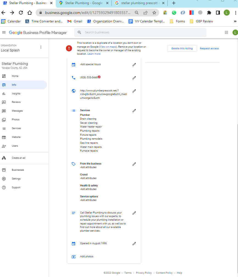This screenshot has height=277, width=238.
Task: Click Add attributes under Service options
Action: click(x=88, y=200)
